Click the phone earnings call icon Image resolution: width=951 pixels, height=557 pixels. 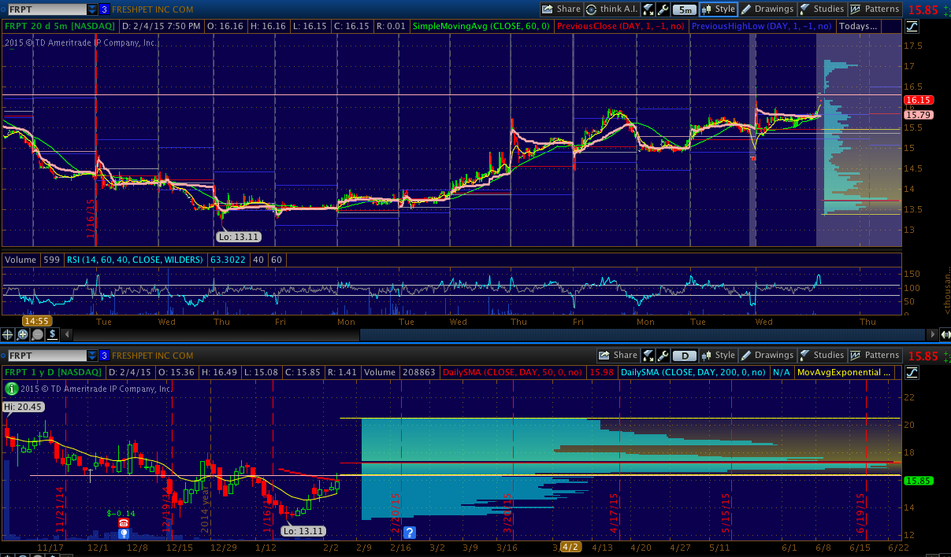(124, 523)
